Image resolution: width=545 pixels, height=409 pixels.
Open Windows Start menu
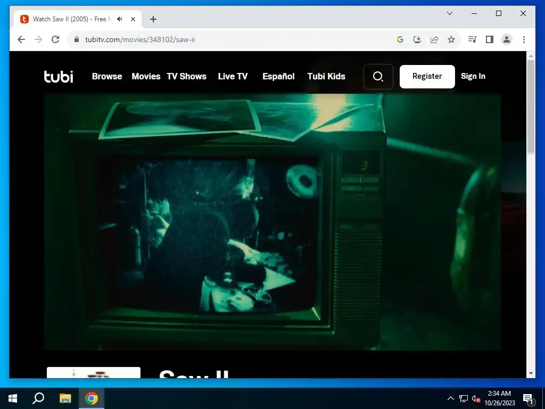(x=13, y=398)
